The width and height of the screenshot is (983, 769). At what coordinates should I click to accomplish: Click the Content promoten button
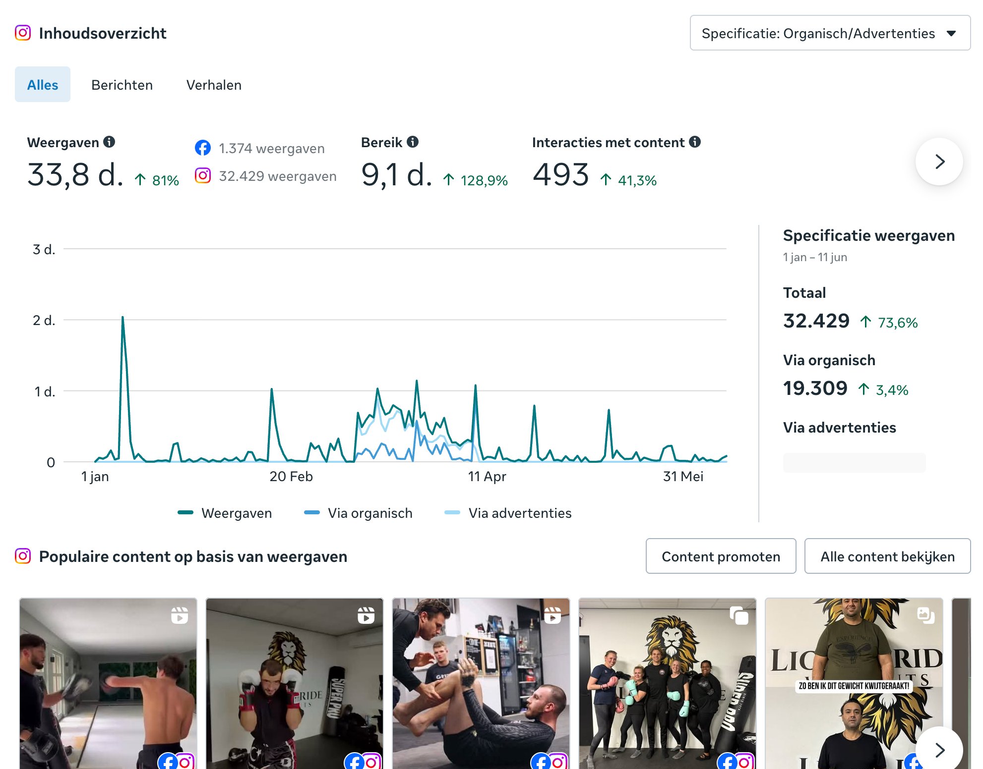[x=721, y=556]
